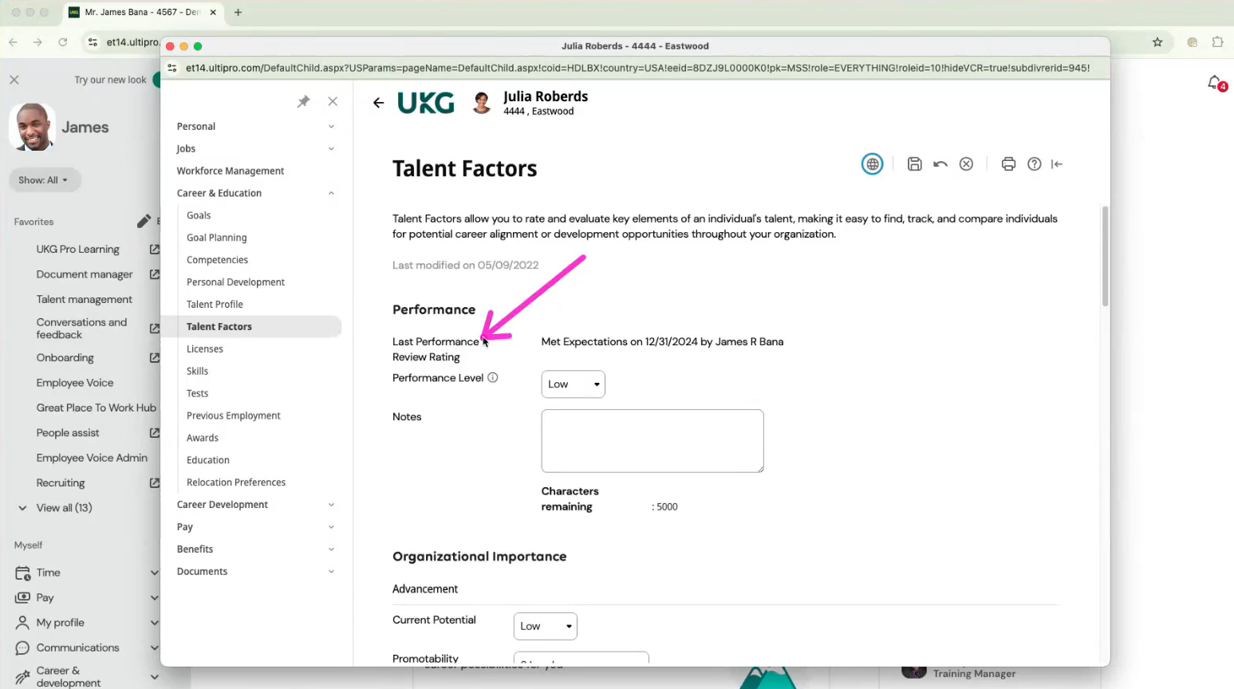Click the circled X cancel icon
The height and width of the screenshot is (689, 1234).
[966, 164]
